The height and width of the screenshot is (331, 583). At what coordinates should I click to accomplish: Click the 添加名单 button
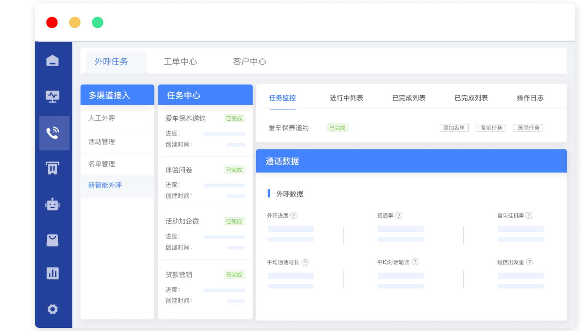coord(453,128)
